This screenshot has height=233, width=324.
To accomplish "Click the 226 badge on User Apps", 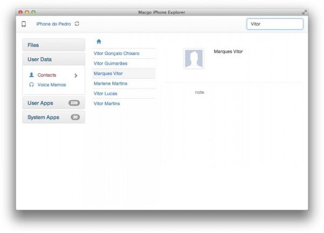I will click(74, 103).
